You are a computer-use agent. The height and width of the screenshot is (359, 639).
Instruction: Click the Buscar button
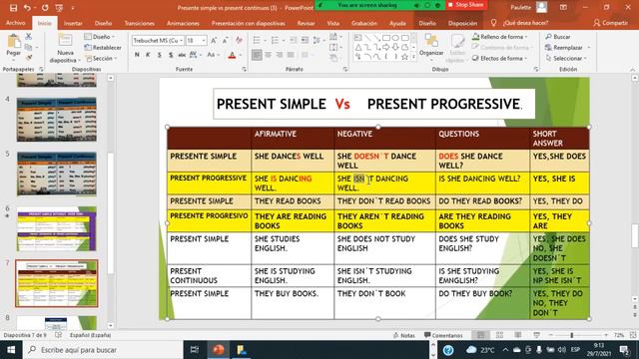(558, 37)
